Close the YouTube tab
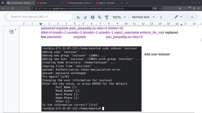 coord(62,3)
